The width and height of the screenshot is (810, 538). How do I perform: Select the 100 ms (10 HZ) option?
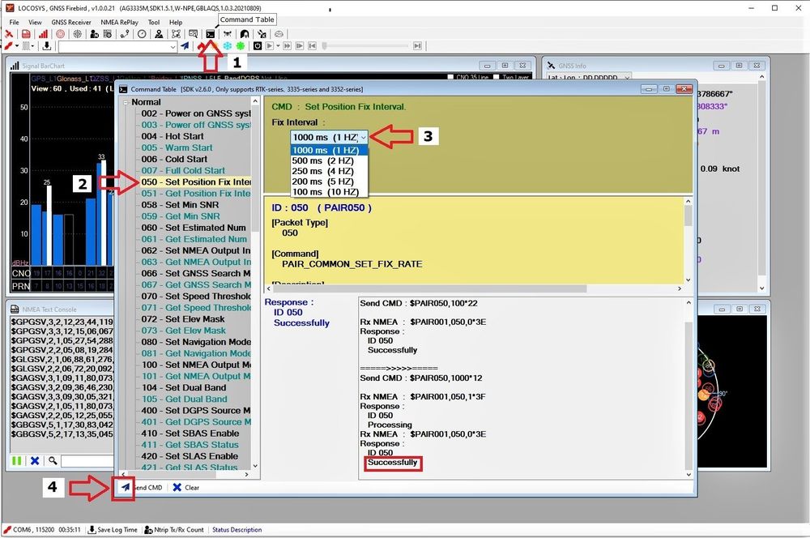pyautogui.click(x=324, y=192)
